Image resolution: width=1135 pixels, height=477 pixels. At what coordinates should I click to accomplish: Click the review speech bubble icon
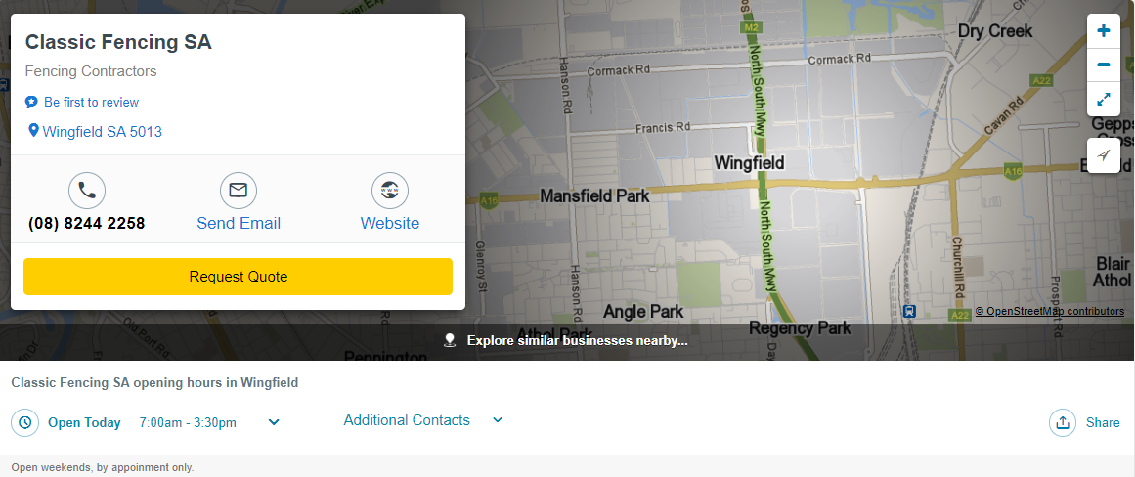point(31,102)
